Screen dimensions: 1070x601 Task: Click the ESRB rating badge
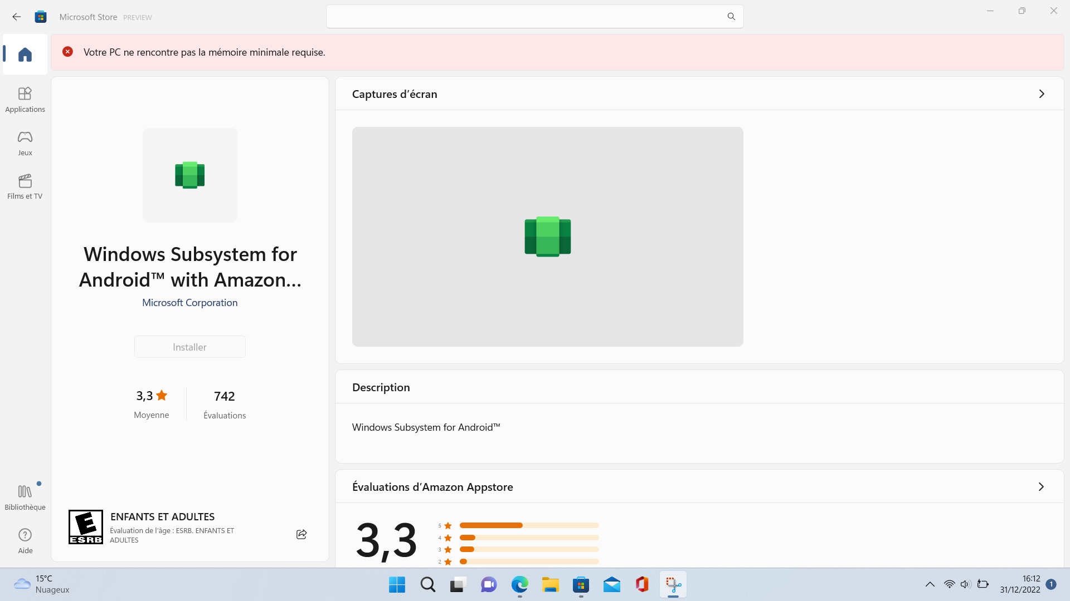click(86, 527)
